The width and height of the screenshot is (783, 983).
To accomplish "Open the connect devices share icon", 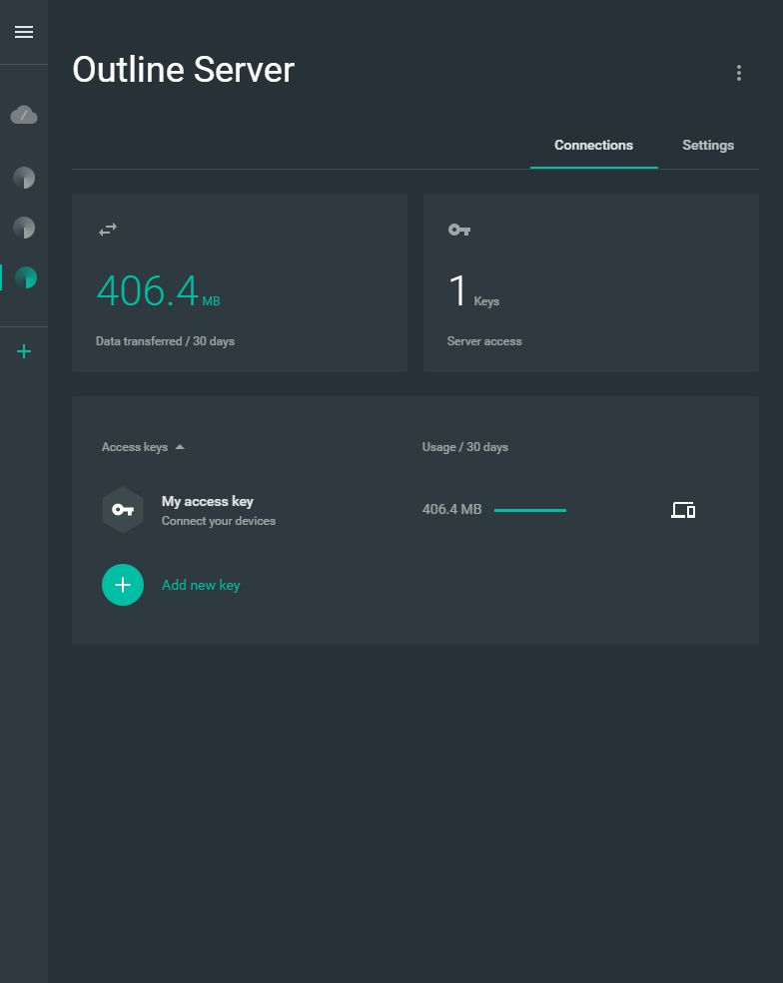I will 682,510.
